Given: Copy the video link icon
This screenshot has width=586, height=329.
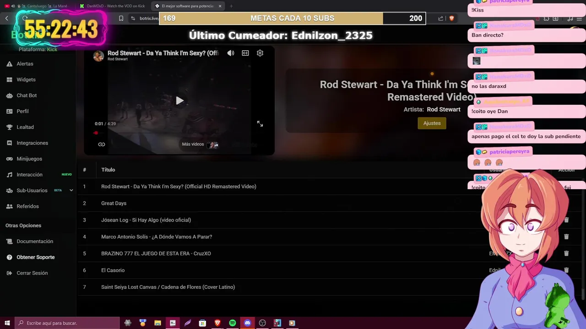Looking at the screenshot, I should [x=102, y=144].
